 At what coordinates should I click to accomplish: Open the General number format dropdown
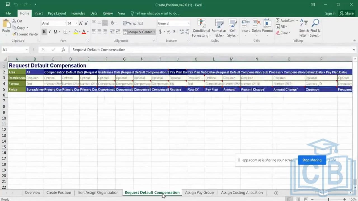click(x=188, y=23)
